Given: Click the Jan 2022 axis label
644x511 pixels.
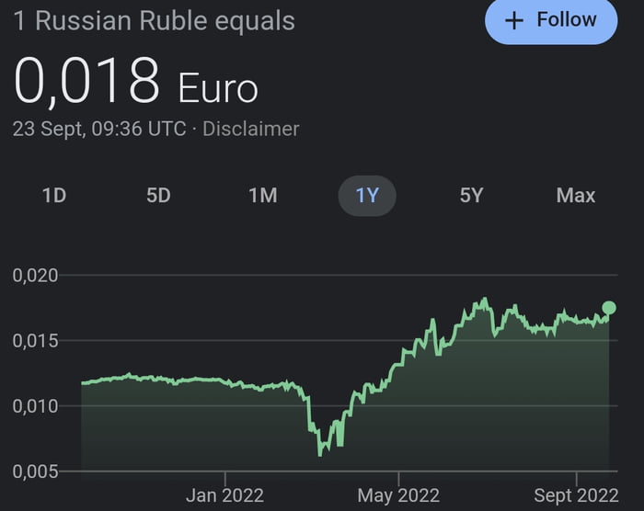Looking at the screenshot, I should coord(224,495).
